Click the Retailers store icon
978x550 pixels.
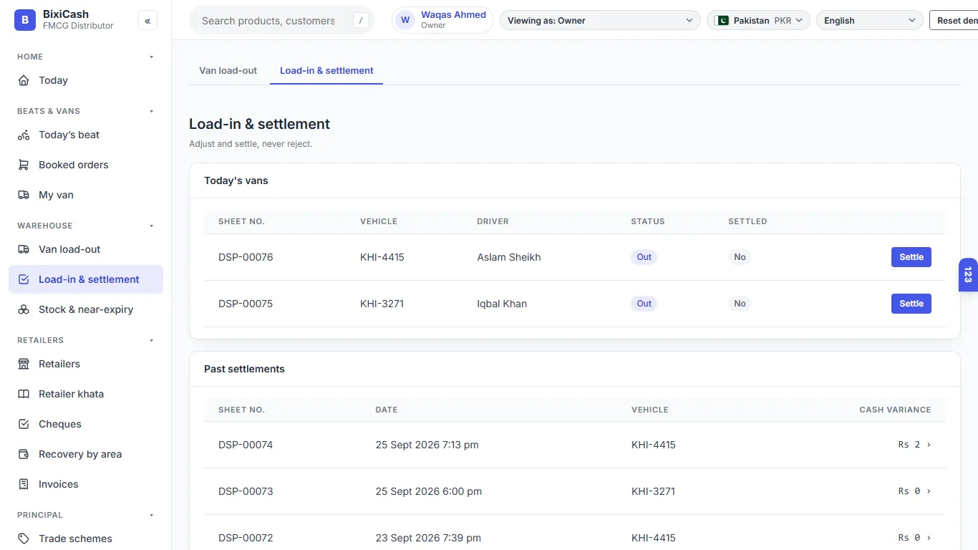click(24, 364)
